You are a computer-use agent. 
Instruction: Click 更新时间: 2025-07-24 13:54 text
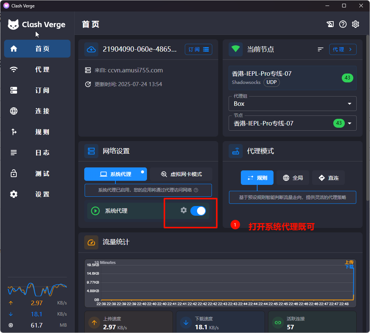pos(128,84)
